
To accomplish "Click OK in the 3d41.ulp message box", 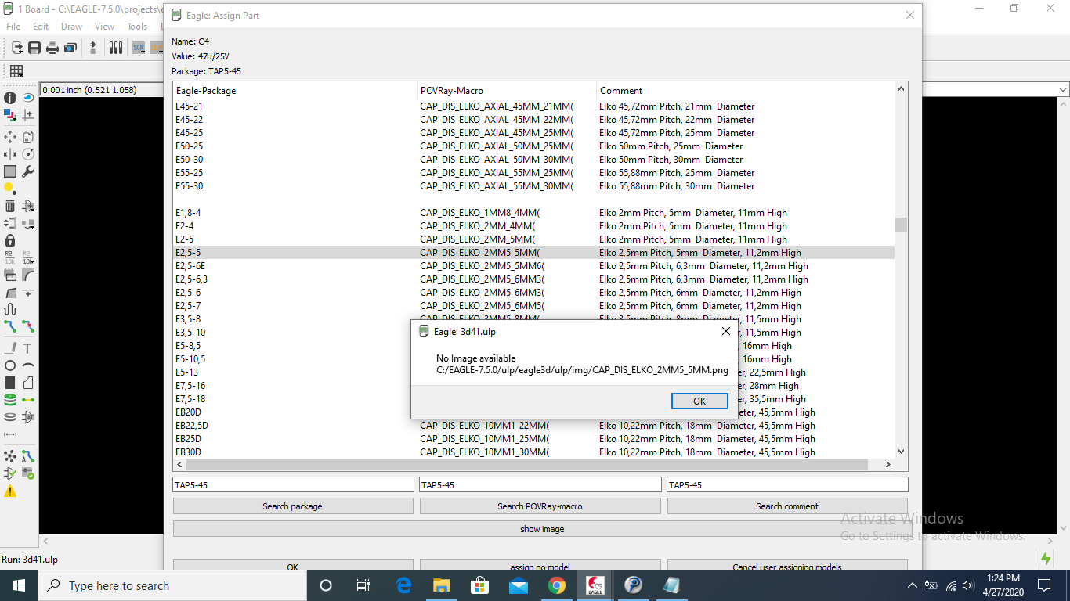I will (699, 401).
